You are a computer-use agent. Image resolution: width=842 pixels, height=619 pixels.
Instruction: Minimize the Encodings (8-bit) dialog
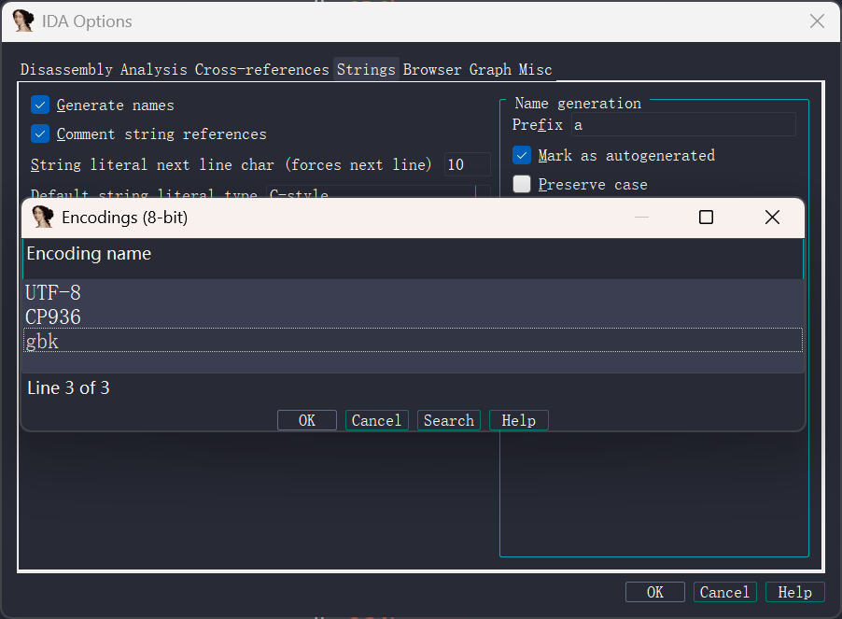click(x=641, y=218)
